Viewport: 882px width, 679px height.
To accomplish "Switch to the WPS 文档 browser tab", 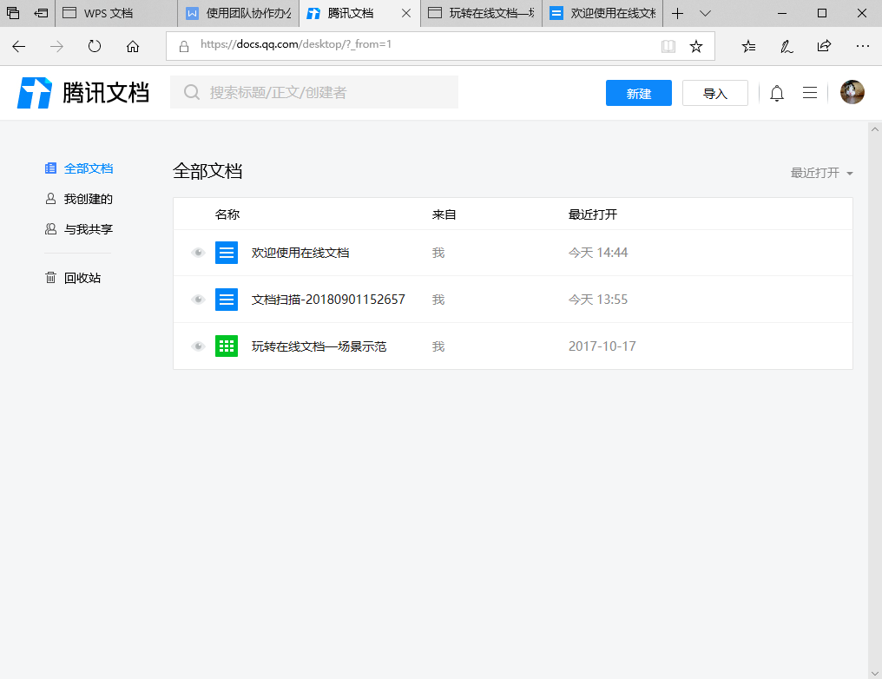I will tap(109, 13).
